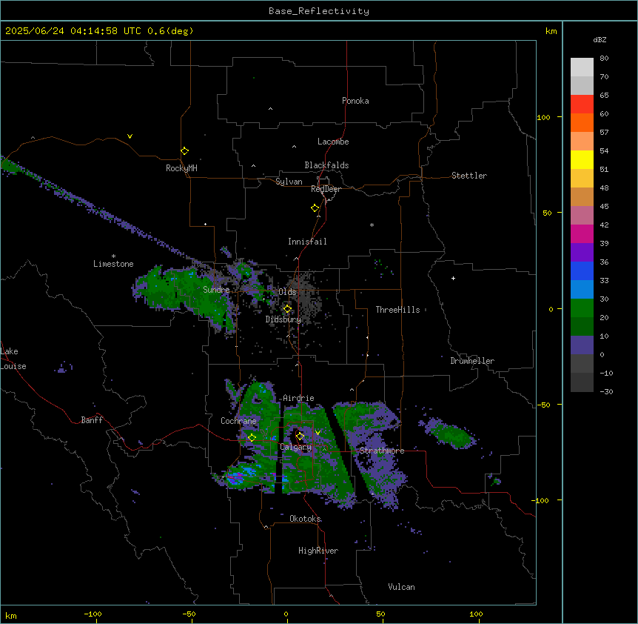
Task: Click the yellow V marker northeast of Calgary
Action: pos(318,432)
